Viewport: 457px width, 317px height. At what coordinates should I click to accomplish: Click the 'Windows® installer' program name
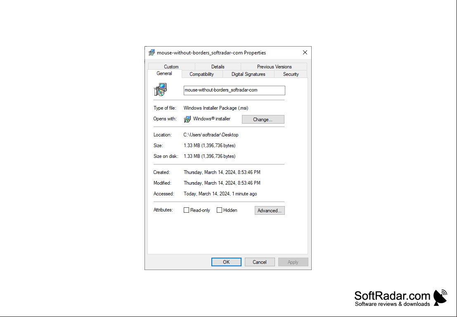click(212, 119)
